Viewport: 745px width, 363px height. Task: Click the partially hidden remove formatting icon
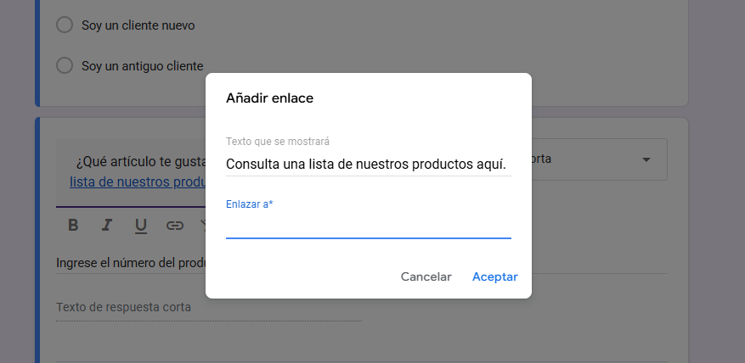[x=203, y=226]
